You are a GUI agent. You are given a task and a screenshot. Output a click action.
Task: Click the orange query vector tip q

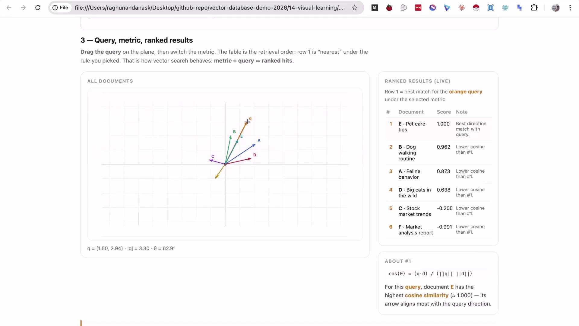[x=247, y=122]
